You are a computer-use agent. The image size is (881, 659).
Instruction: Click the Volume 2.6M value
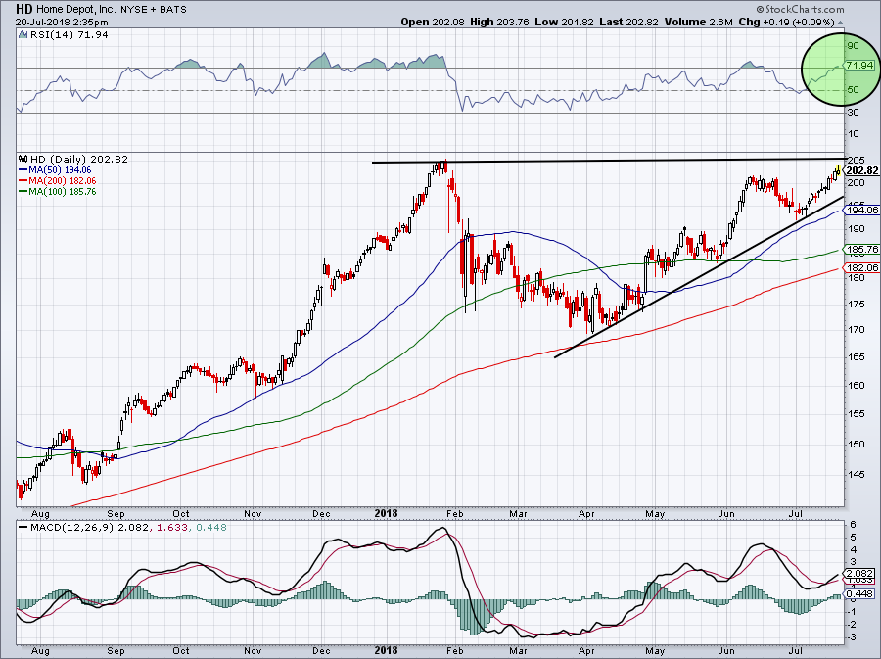[698, 22]
